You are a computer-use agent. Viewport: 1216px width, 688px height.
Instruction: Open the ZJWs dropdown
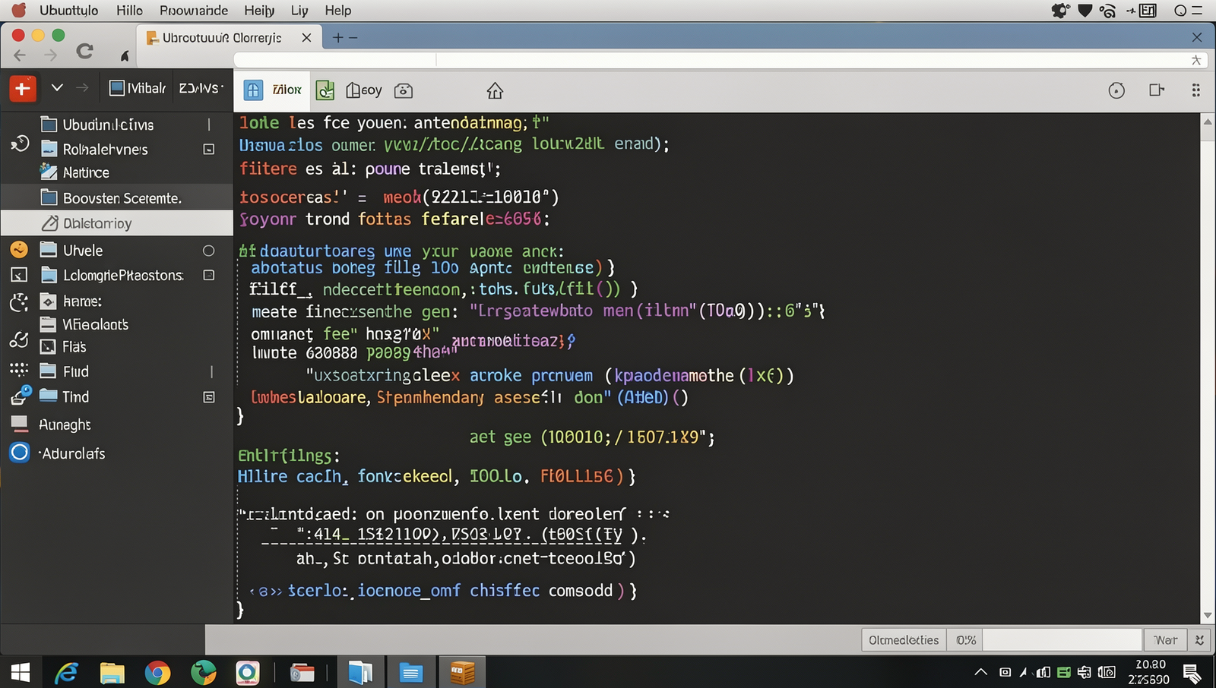tap(201, 88)
